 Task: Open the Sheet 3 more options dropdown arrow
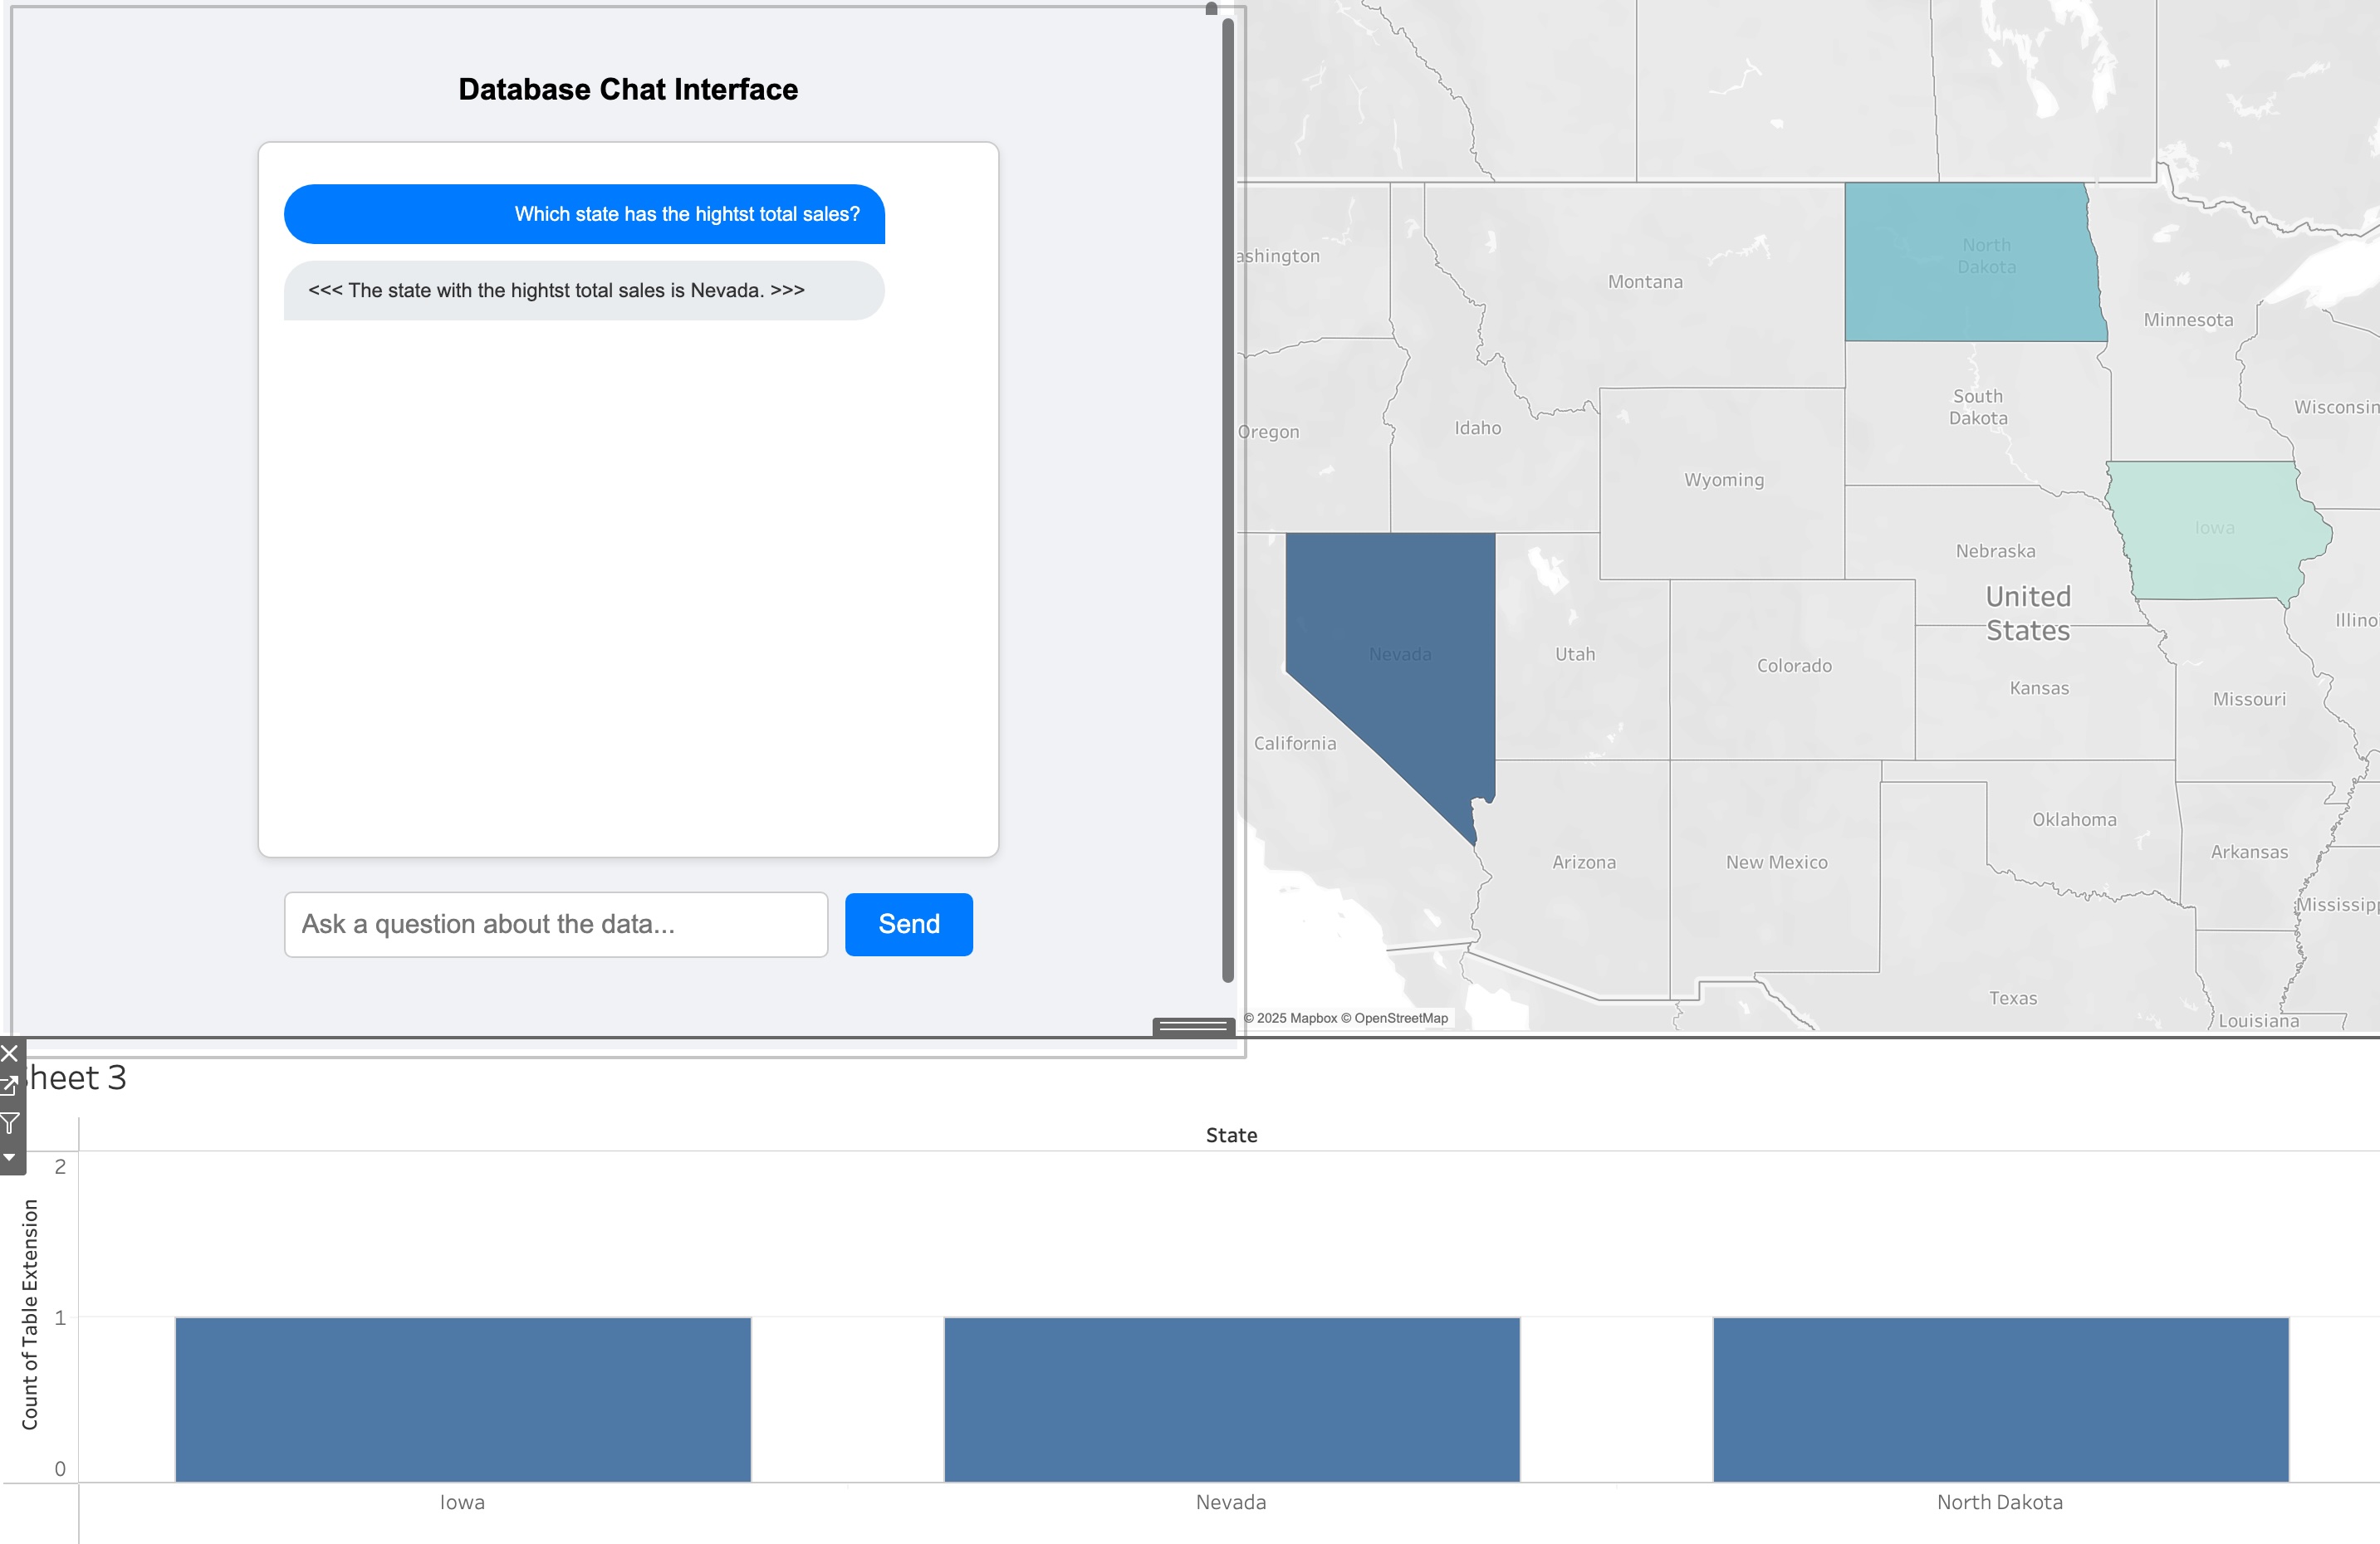[10, 1157]
